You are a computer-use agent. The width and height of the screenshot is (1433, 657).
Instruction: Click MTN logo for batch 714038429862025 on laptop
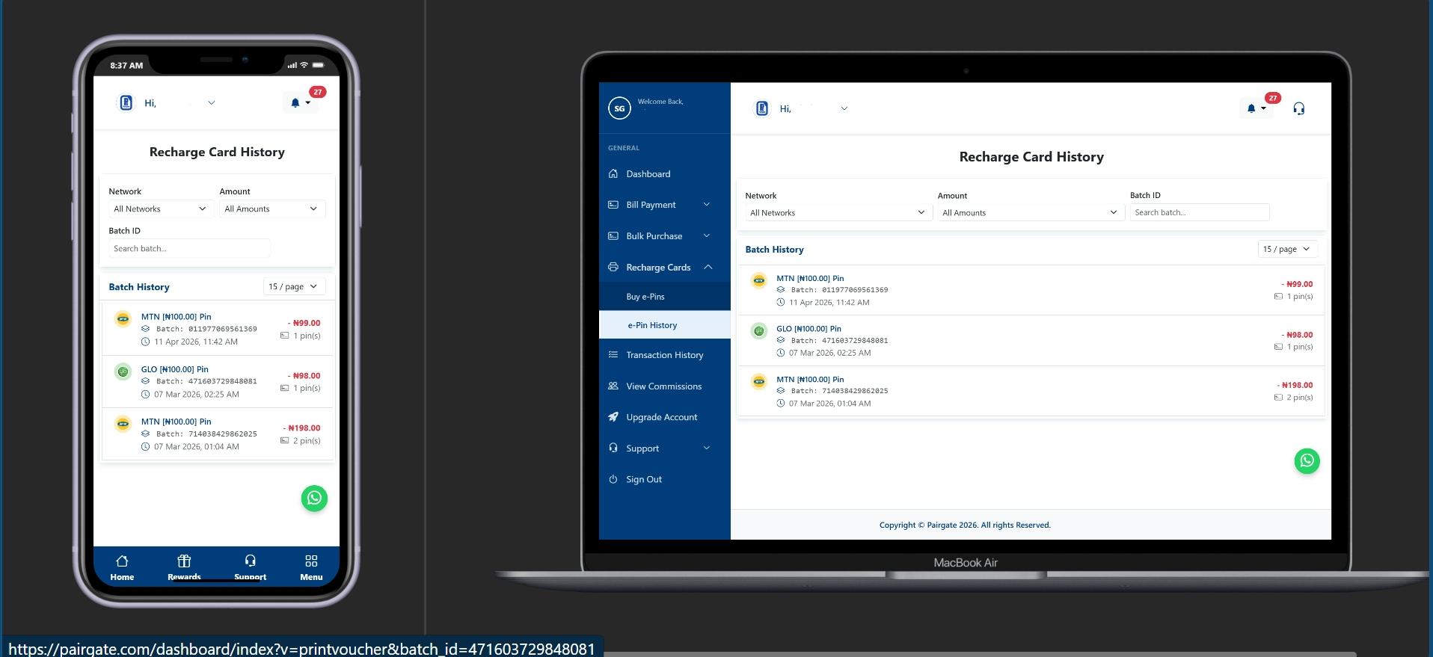[759, 381]
